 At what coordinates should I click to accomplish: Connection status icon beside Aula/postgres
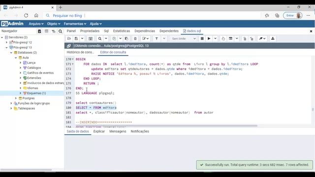pos(69,46)
